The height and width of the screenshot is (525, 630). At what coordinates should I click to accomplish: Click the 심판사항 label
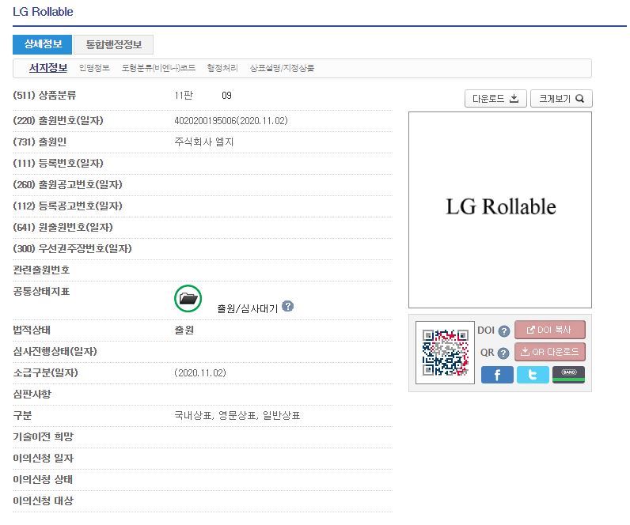click(x=32, y=395)
